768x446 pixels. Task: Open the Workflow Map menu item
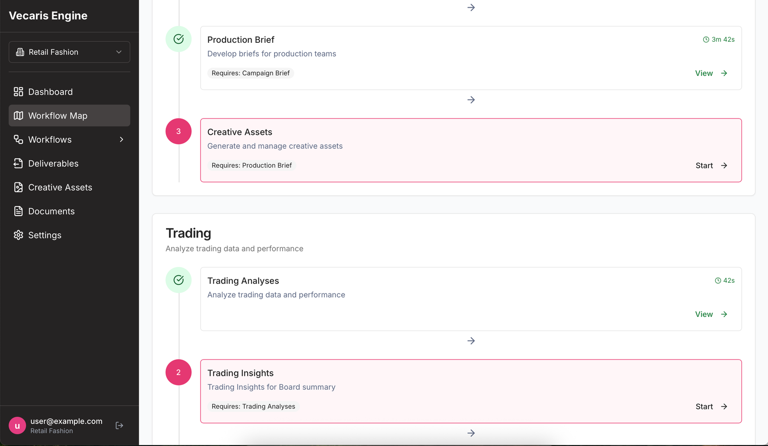click(69, 116)
